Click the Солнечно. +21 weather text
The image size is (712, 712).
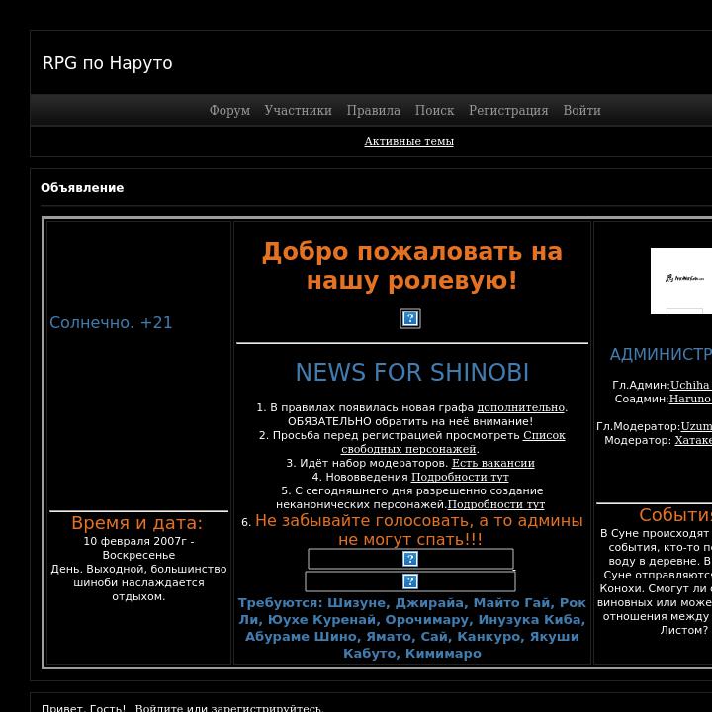tap(111, 322)
